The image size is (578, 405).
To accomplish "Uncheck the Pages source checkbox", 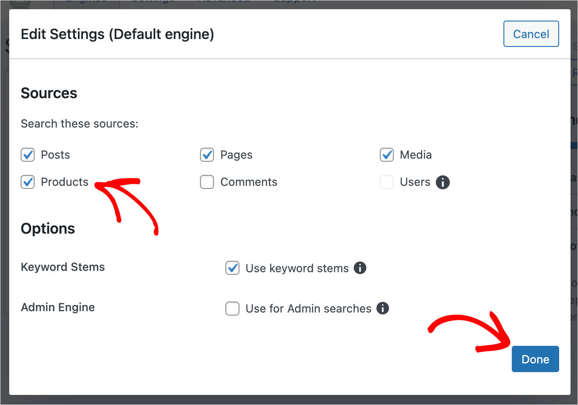I will coord(207,155).
